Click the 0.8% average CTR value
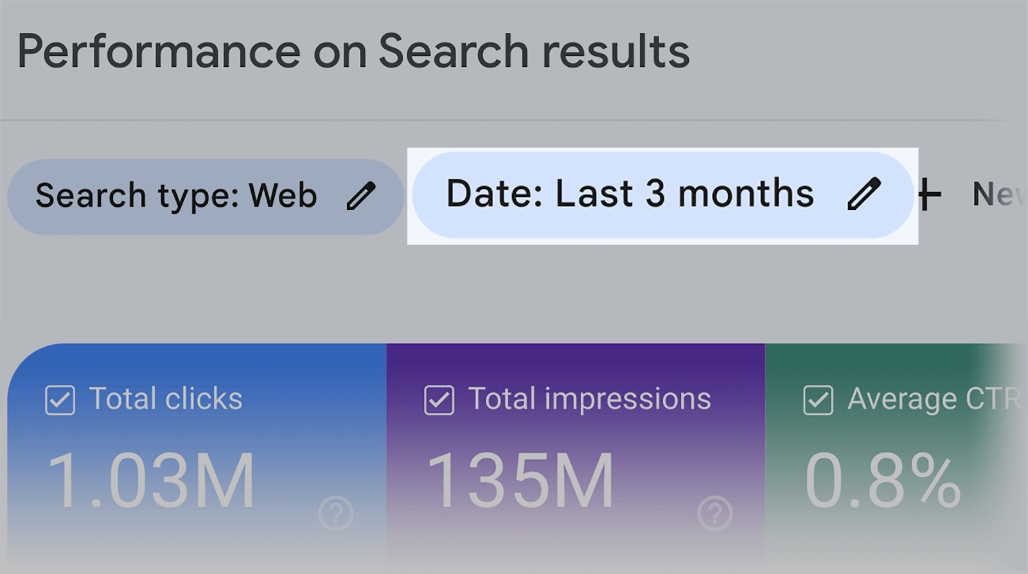 point(882,482)
